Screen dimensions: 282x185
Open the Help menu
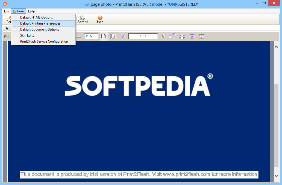[31, 11]
